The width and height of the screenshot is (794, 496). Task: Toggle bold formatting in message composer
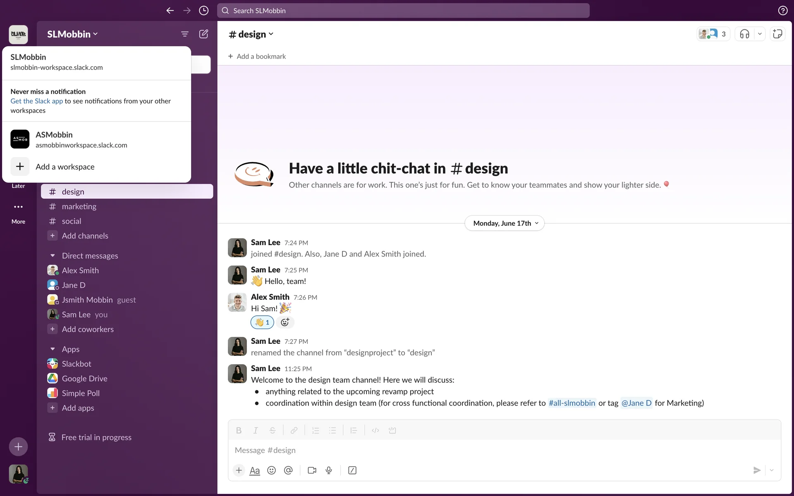[239, 431]
